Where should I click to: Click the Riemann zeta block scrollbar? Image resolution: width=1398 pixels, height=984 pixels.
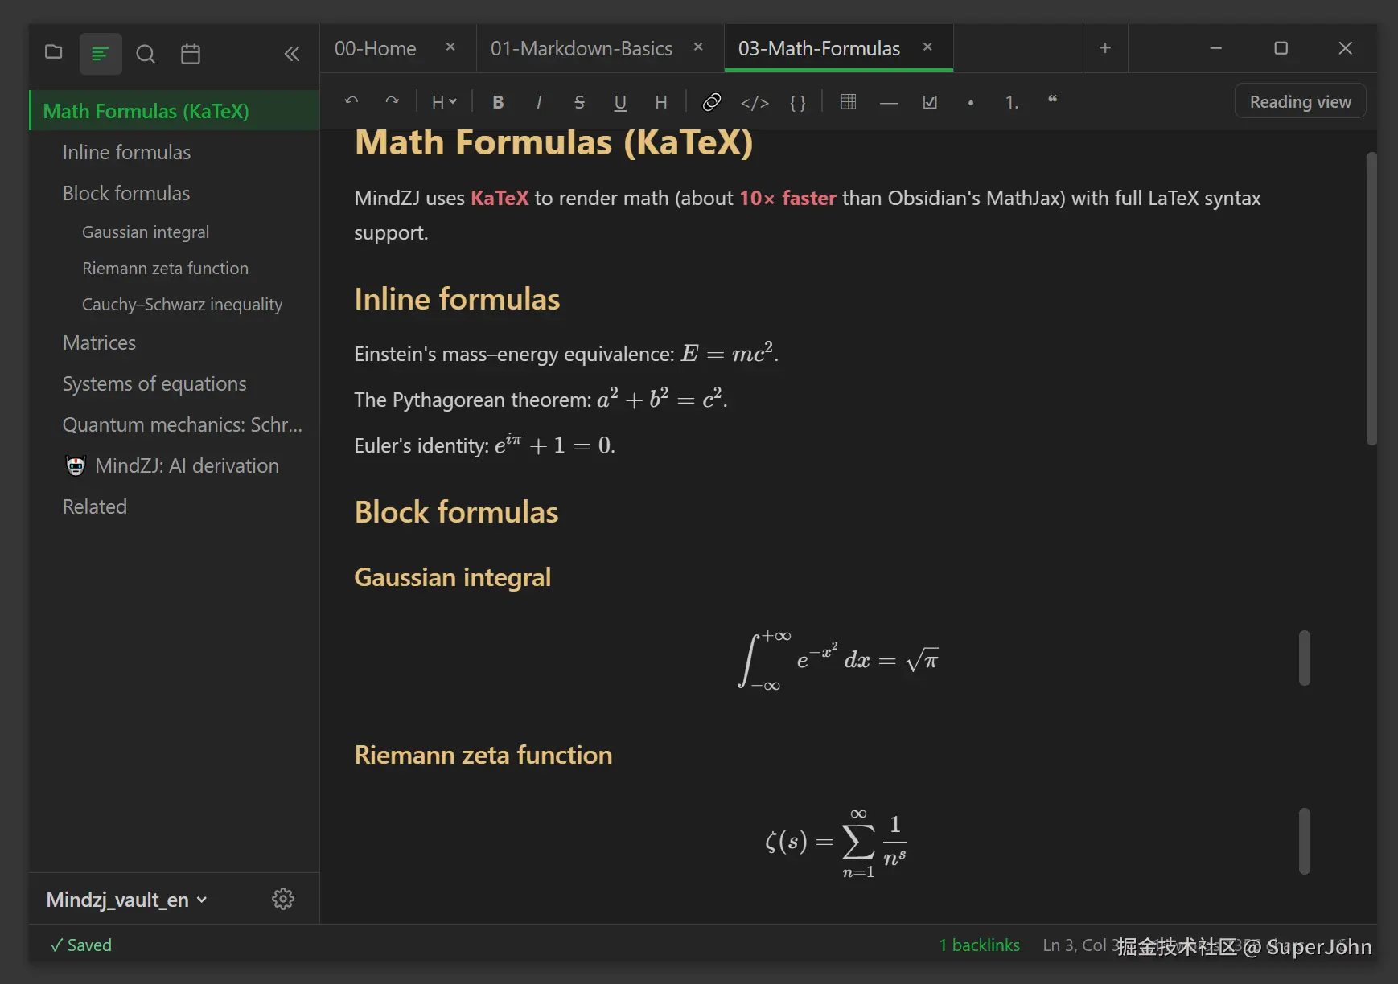(1305, 841)
